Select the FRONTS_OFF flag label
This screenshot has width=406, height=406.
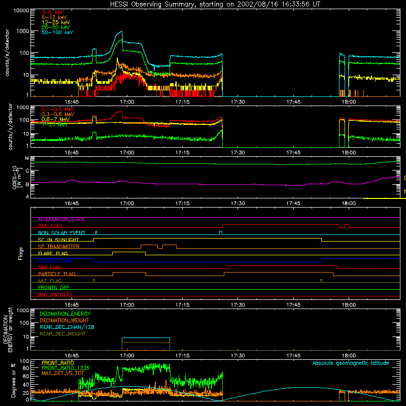tap(54, 288)
